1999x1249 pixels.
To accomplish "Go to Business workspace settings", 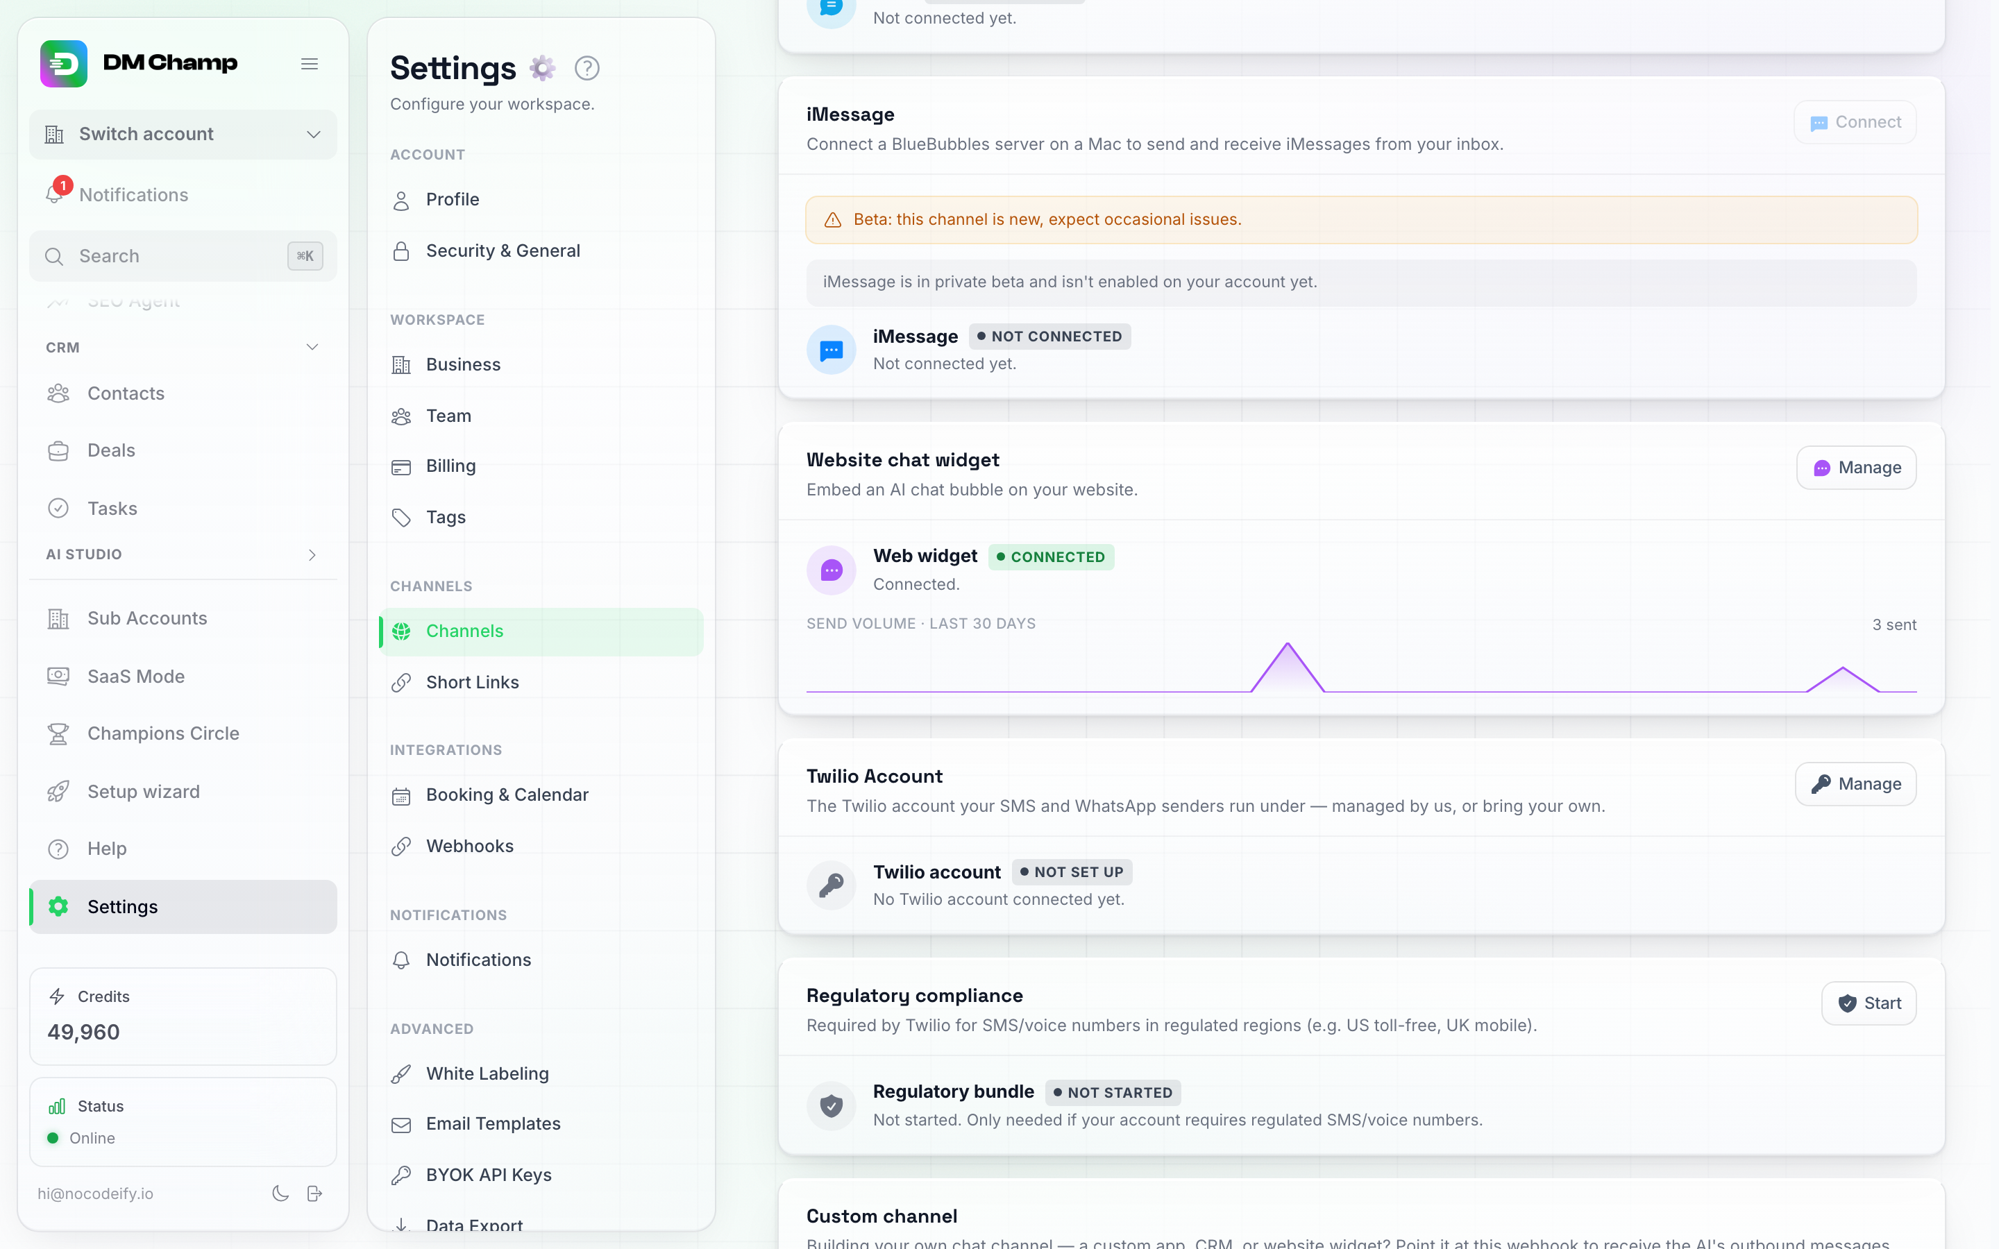I will (541, 365).
